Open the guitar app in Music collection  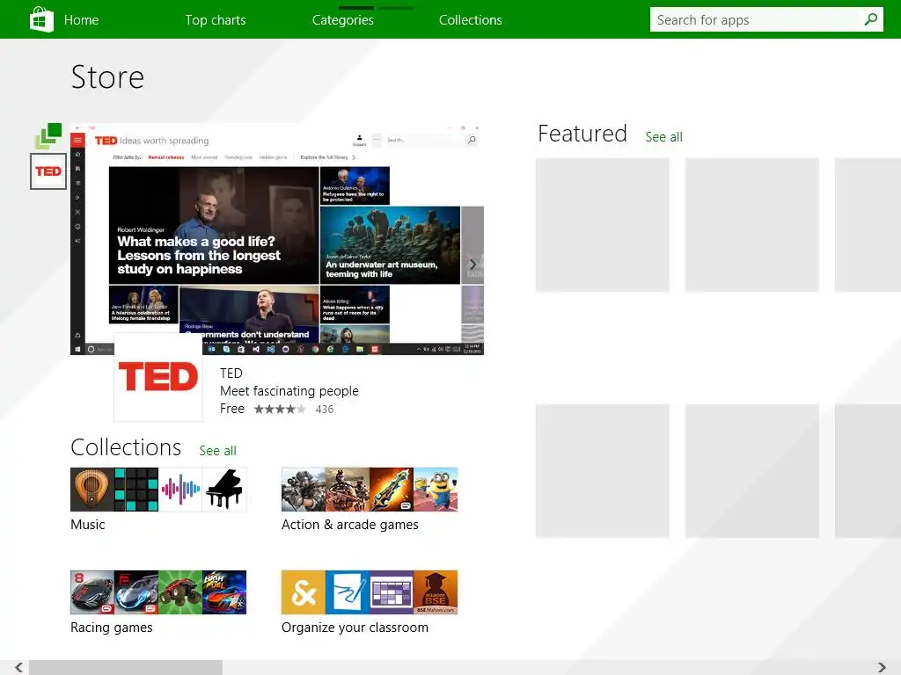pos(92,490)
